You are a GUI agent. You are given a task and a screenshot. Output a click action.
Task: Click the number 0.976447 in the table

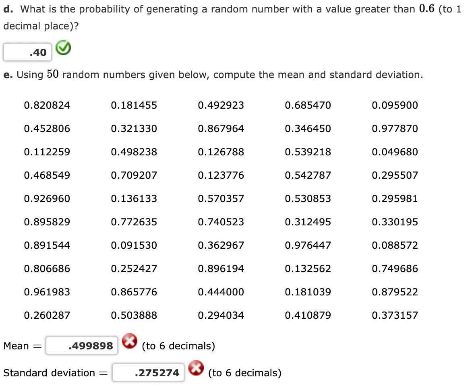(x=308, y=245)
